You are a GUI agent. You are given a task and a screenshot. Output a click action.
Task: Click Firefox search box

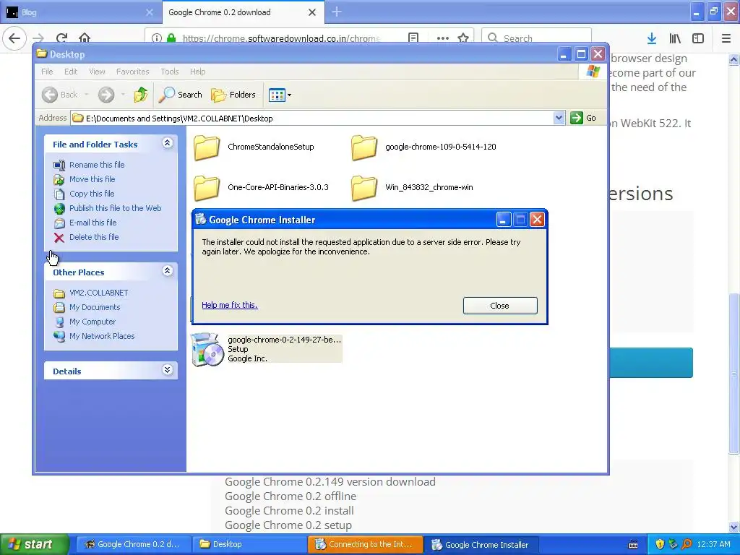coord(537,38)
